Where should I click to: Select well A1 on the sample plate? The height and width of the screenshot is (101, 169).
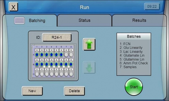click(37, 55)
